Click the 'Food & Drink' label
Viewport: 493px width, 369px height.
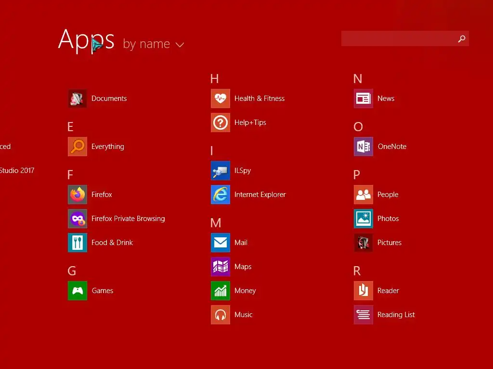pos(112,243)
